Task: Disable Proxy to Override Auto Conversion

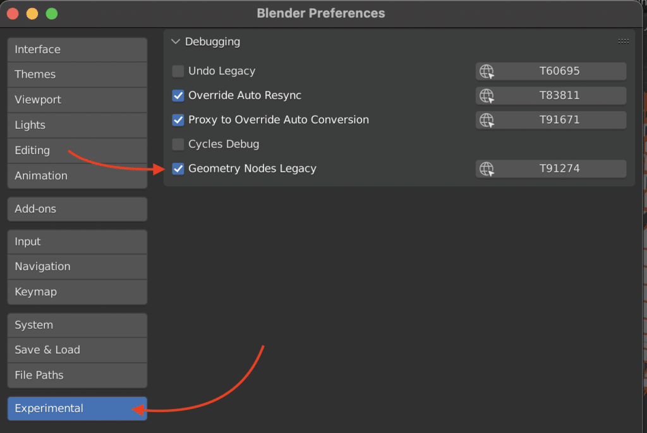Action: (178, 120)
